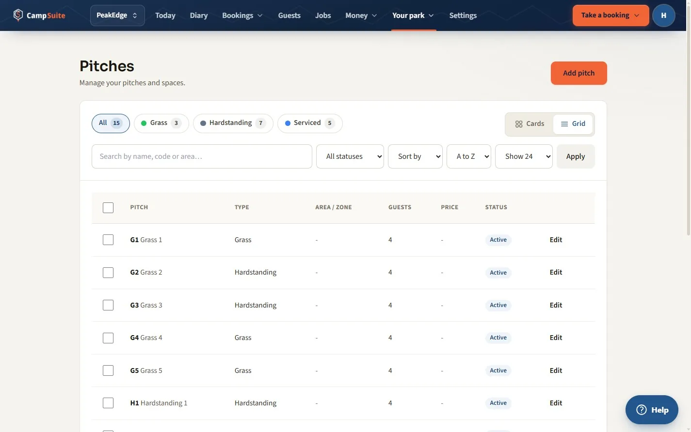Click the 'G4 Grass 4' pitch name
Screen dimensions: 691x432
pyautogui.click(x=146, y=338)
